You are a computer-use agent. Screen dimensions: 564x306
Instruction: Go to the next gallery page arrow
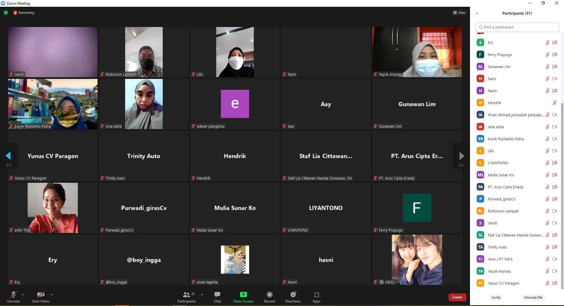(x=461, y=156)
